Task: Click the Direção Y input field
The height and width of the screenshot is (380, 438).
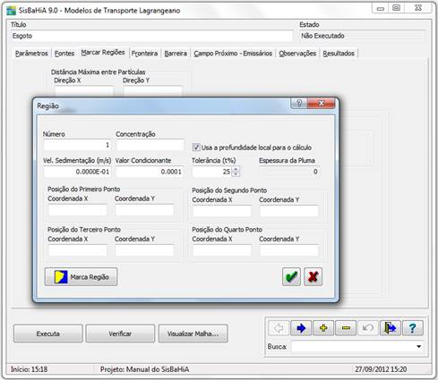Action: tap(152, 91)
